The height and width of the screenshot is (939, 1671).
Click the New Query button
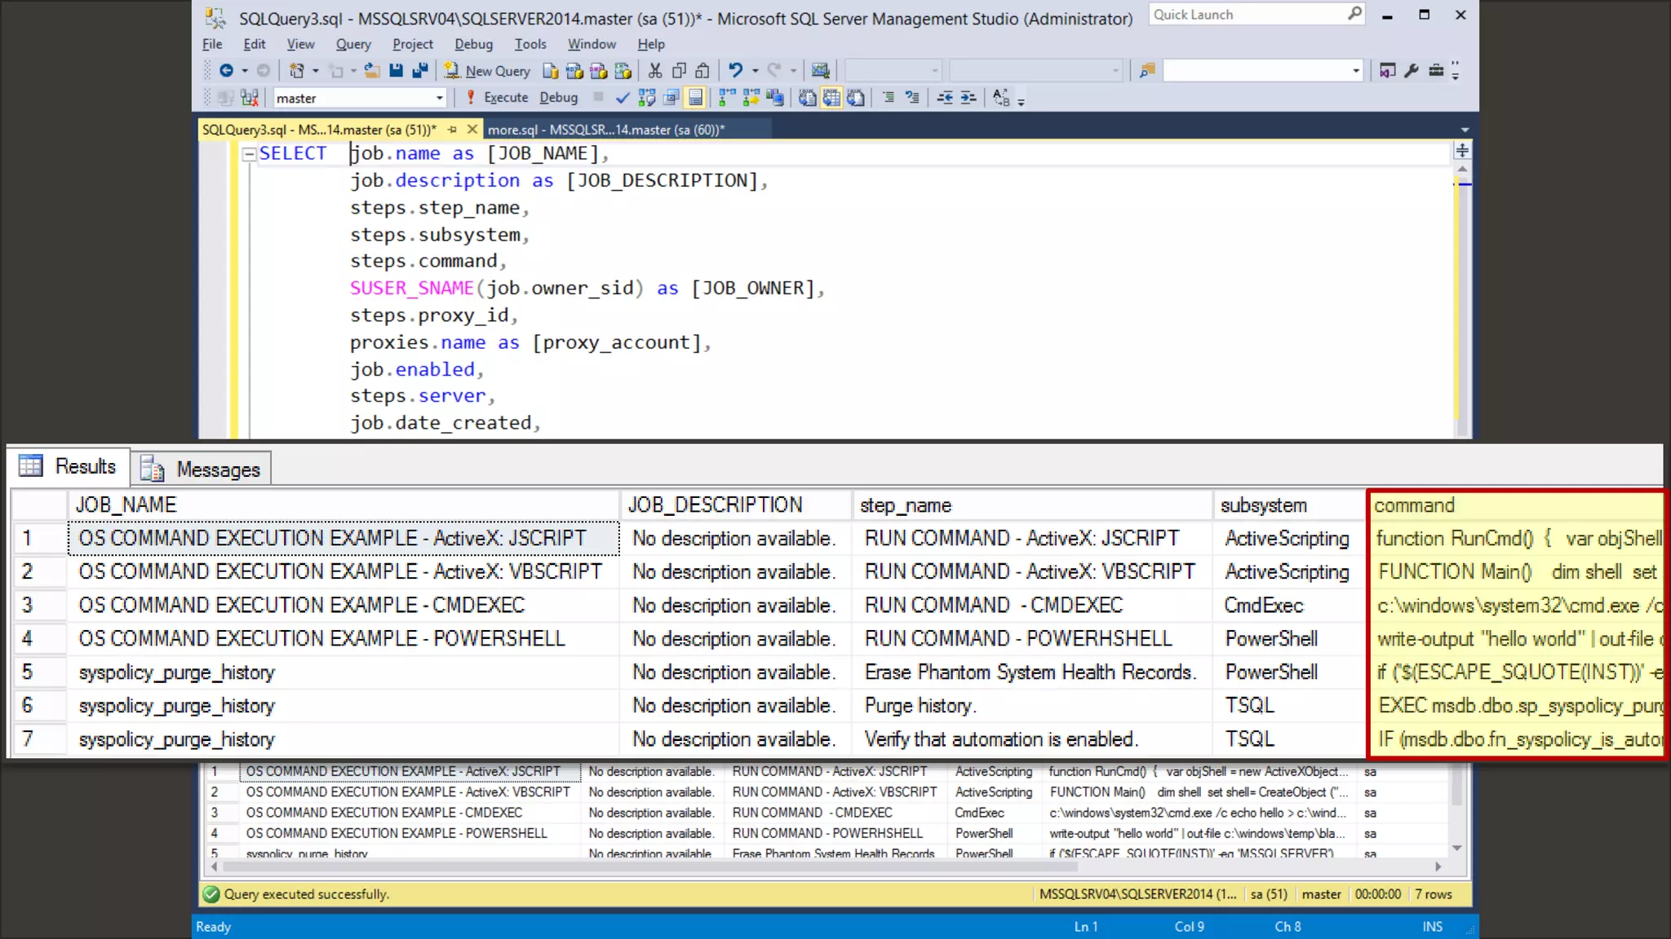[x=488, y=71]
